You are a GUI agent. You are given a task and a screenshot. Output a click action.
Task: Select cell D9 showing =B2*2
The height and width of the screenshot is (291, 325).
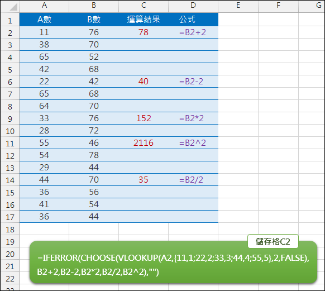(x=193, y=118)
